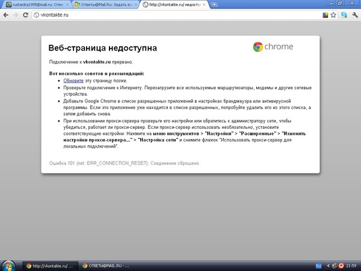The width and height of the screenshot is (361, 271).
Task: Click the network tray icon
Action: pyautogui.click(x=335, y=266)
